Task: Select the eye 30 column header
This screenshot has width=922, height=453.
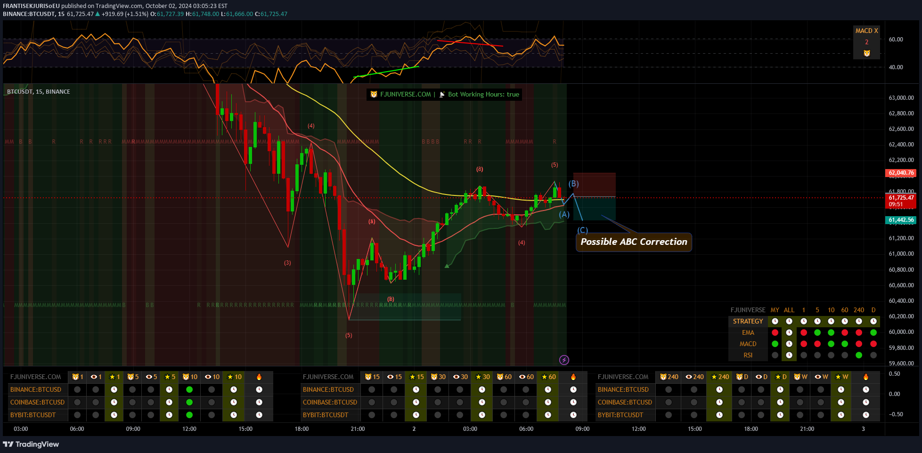Action: (460, 377)
